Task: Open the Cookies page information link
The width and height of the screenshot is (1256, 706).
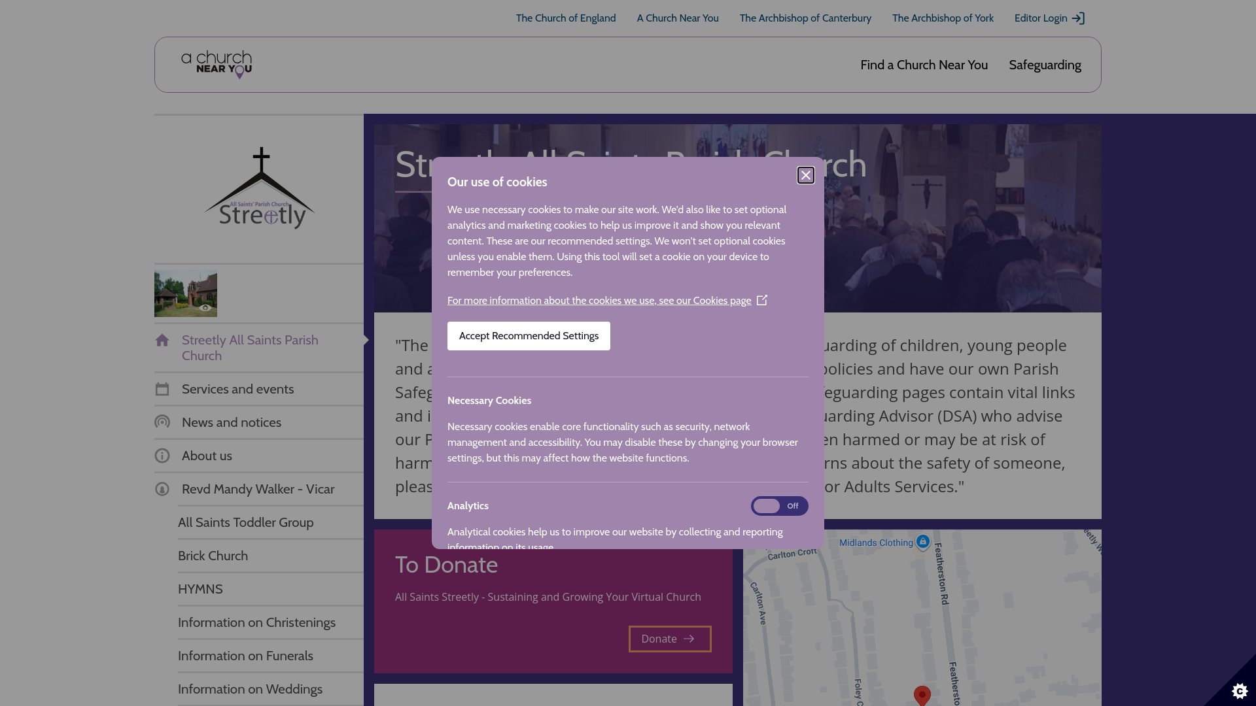Action: pyautogui.click(x=599, y=301)
